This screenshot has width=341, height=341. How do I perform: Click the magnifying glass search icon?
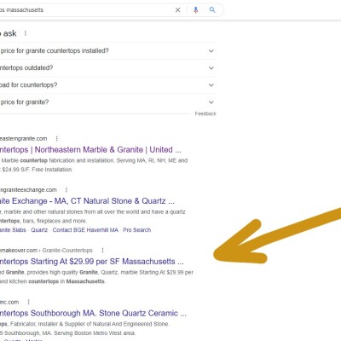[212, 9]
